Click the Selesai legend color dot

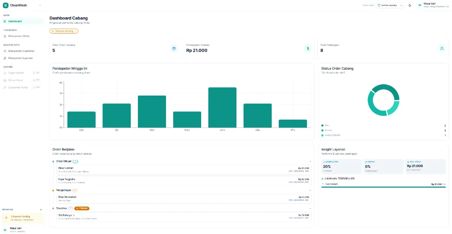pos(322,135)
